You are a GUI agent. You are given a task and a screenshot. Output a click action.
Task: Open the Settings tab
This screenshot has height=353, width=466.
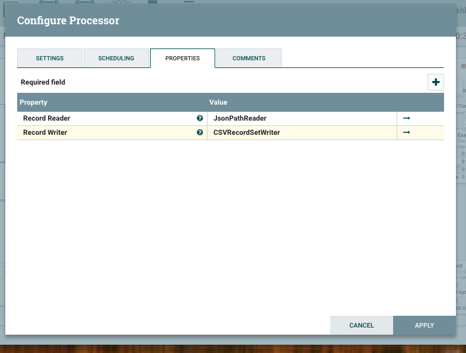tap(50, 58)
